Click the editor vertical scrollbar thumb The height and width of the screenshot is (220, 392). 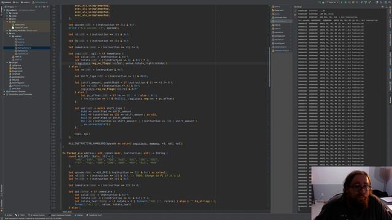(269, 67)
